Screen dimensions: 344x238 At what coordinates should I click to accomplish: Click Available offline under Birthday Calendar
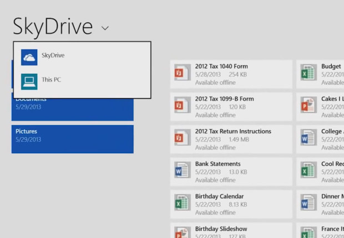(x=215, y=213)
